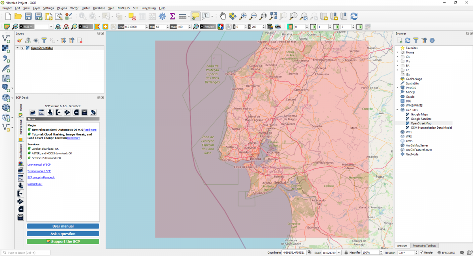
Task: Select Google Satellite in XYZ Tiles
Action: (x=421, y=119)
